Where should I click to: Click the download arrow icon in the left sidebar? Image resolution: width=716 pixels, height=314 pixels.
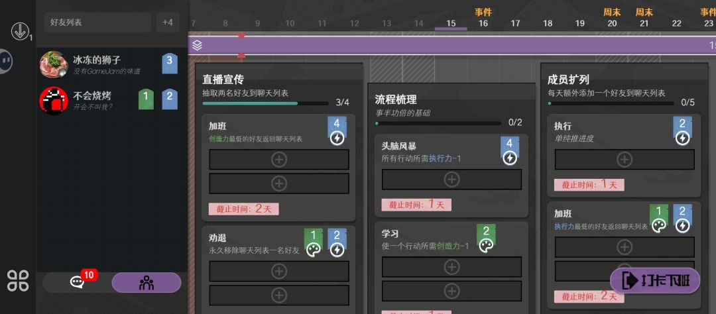point(20,32)
